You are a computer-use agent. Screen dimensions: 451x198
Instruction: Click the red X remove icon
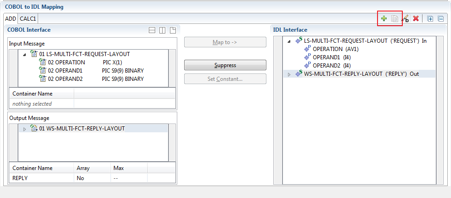[416, 19]
